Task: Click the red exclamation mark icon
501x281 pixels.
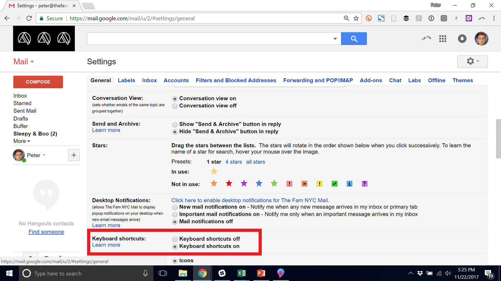Action: [x=289, y=184]
